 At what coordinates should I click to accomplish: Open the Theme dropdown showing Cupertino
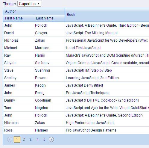(x=29, y=4)
